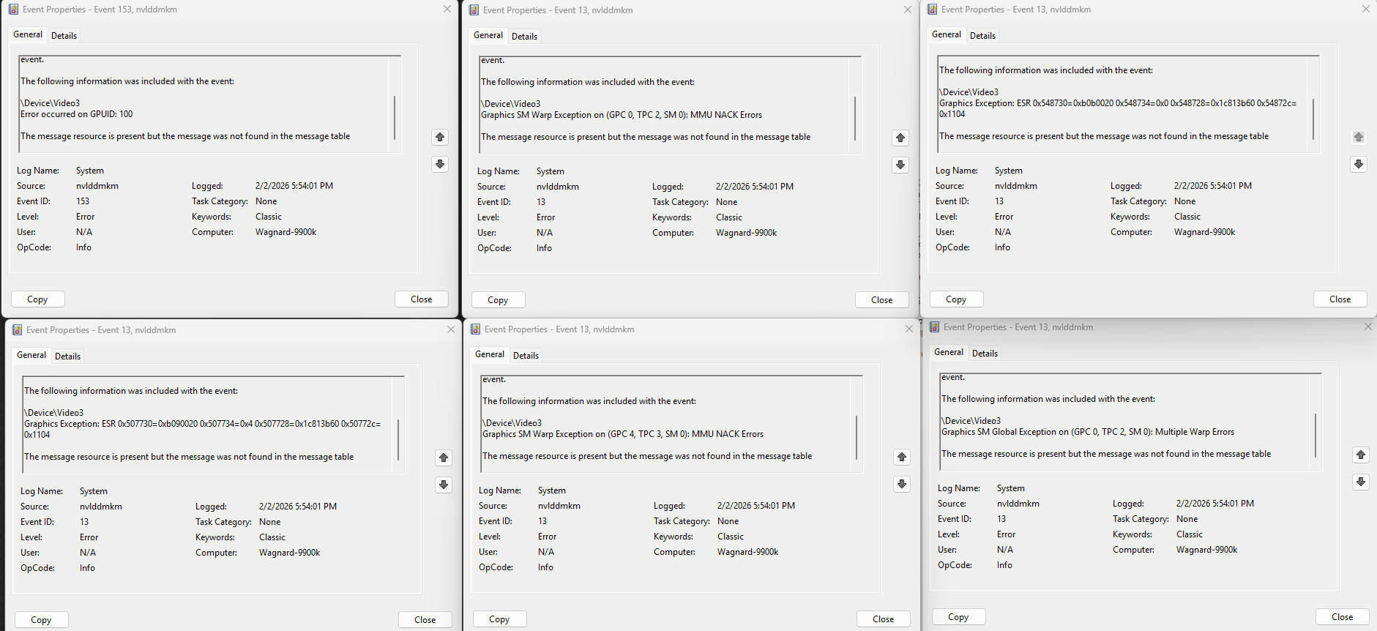This screenshot has height=631, width=1377.
Task: Select General tab in ESR 0x548730 window
Action: (x=946, y=34)
